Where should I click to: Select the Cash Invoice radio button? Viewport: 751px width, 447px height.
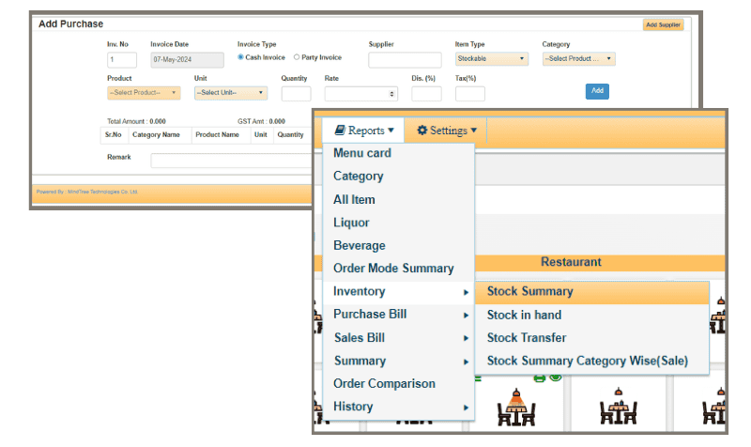click(x=241, y=57)
